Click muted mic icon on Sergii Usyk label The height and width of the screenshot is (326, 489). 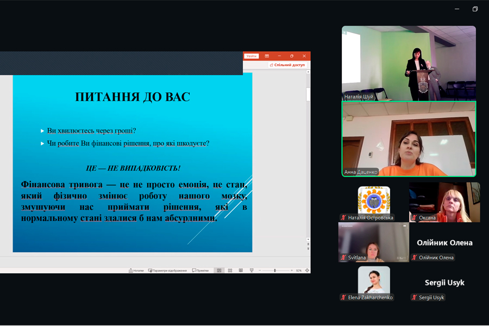coord(415,298)
